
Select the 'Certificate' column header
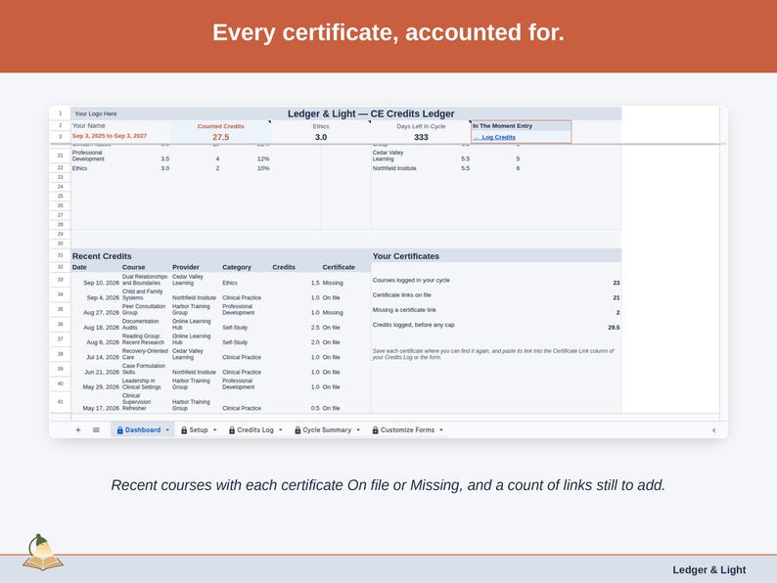(x=339, y=267)
